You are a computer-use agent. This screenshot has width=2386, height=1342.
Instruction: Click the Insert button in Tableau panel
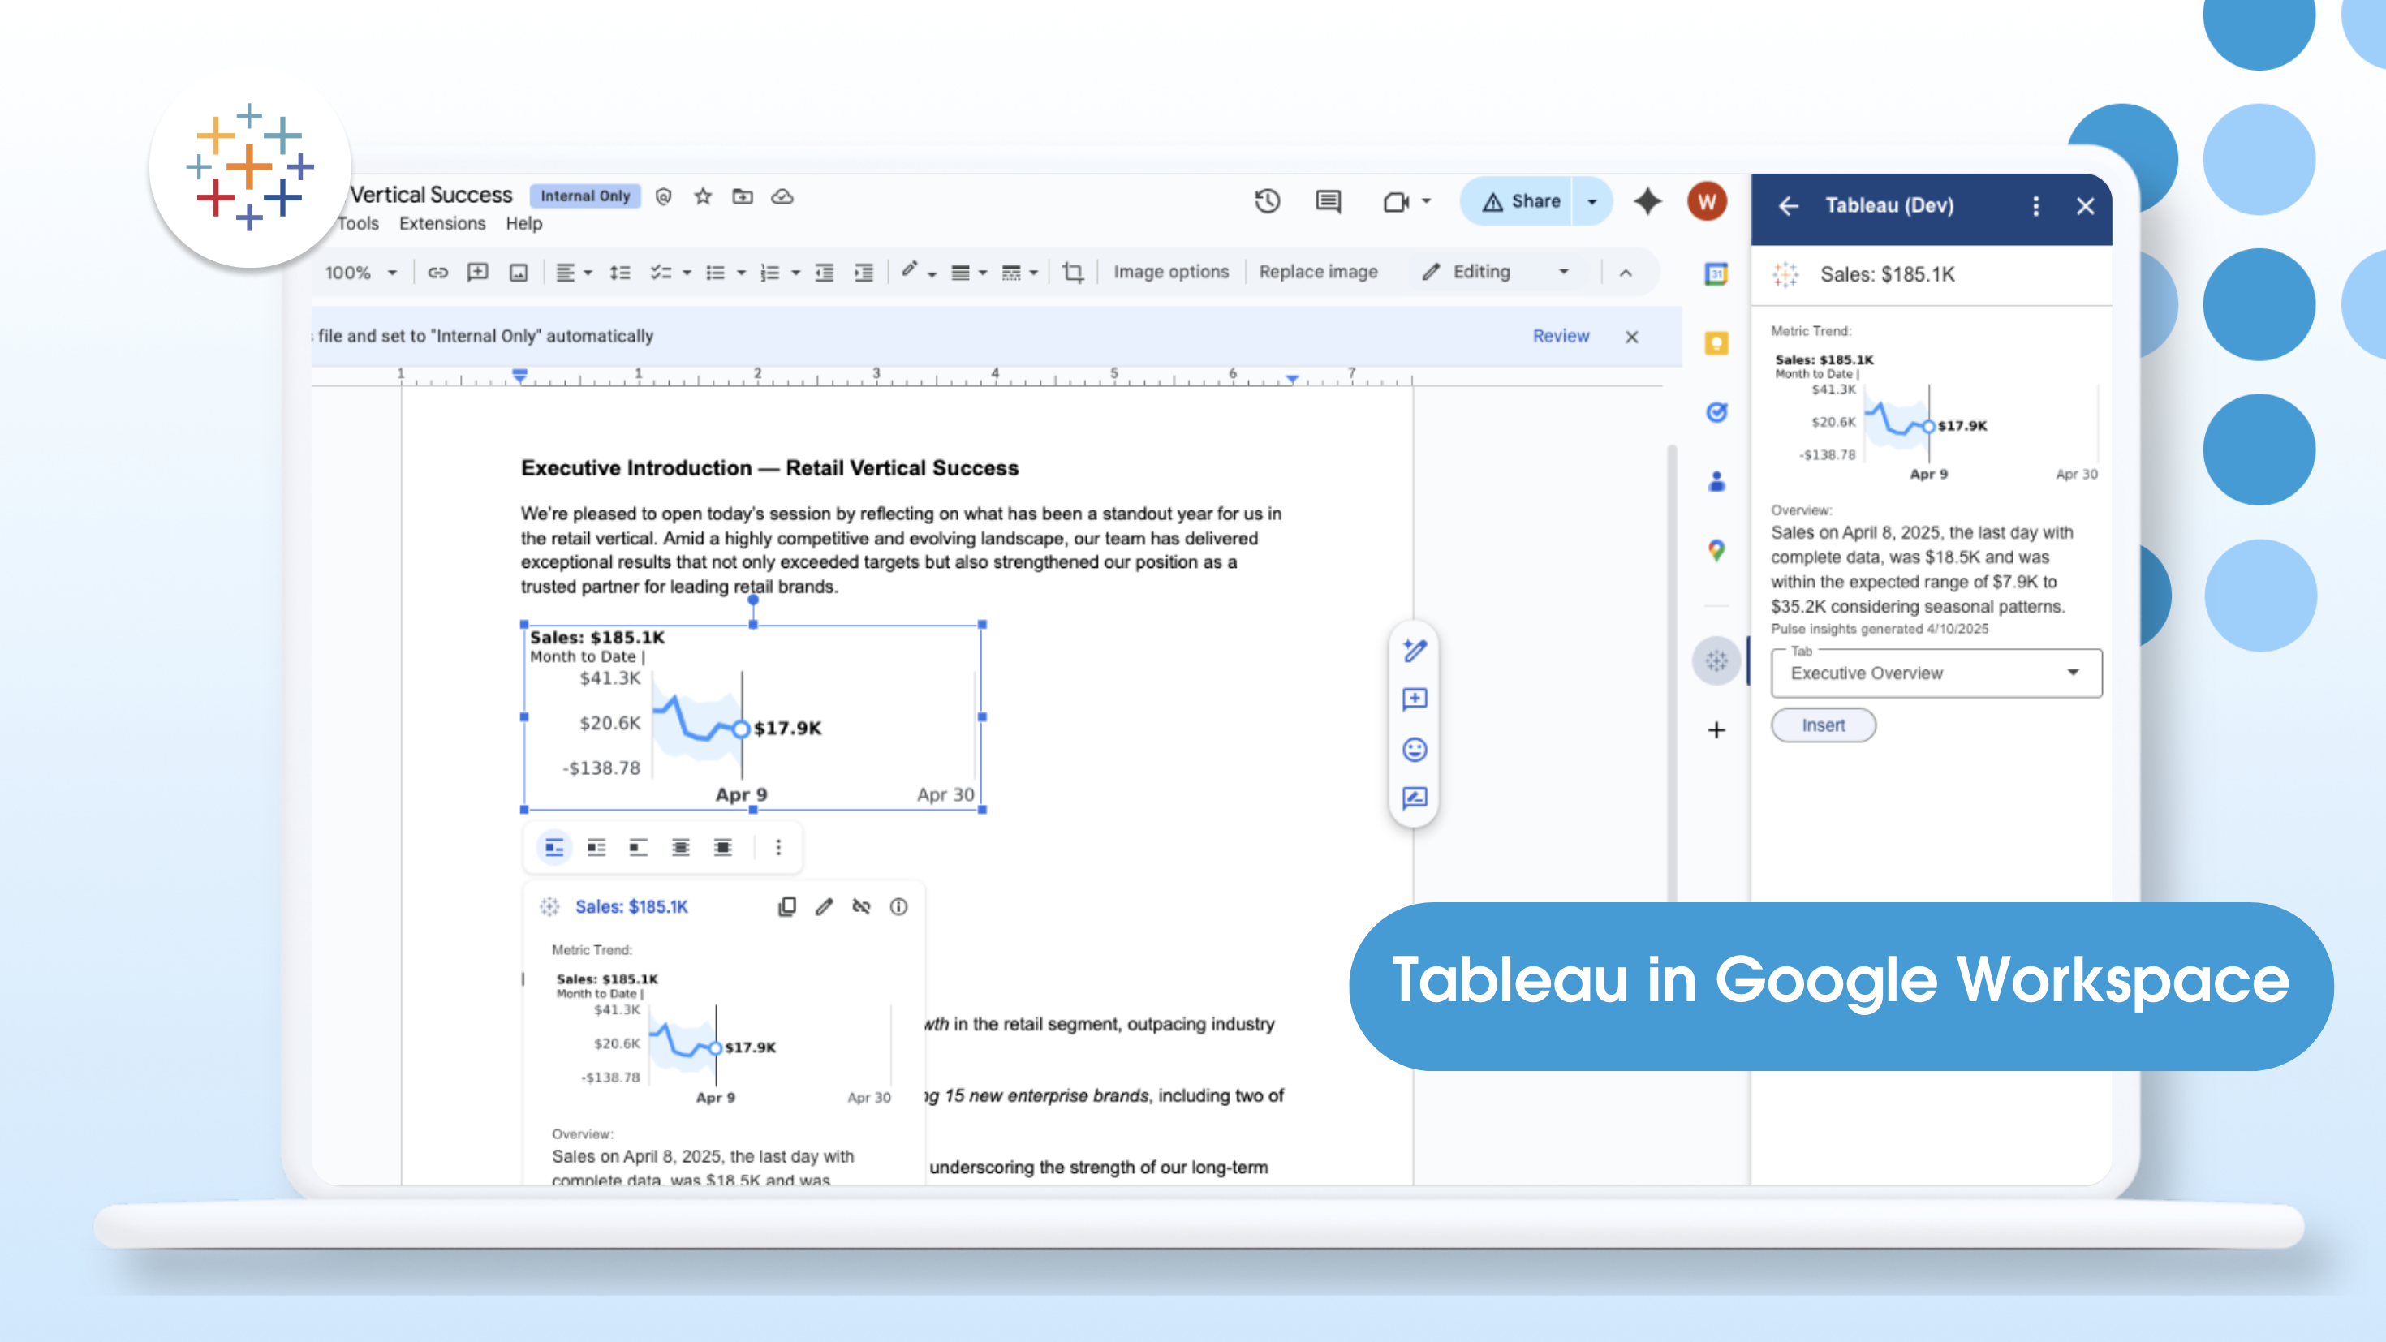[x=1823, y=725]
